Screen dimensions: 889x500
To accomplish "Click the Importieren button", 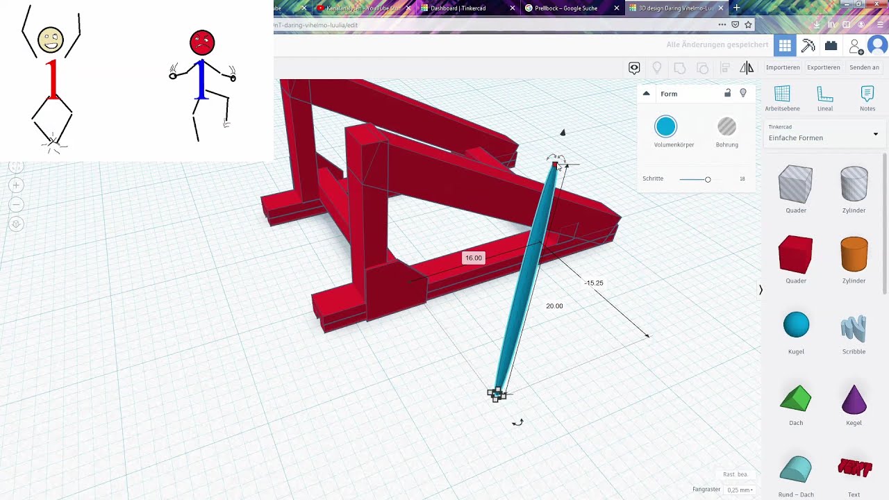I will (783, 67).
